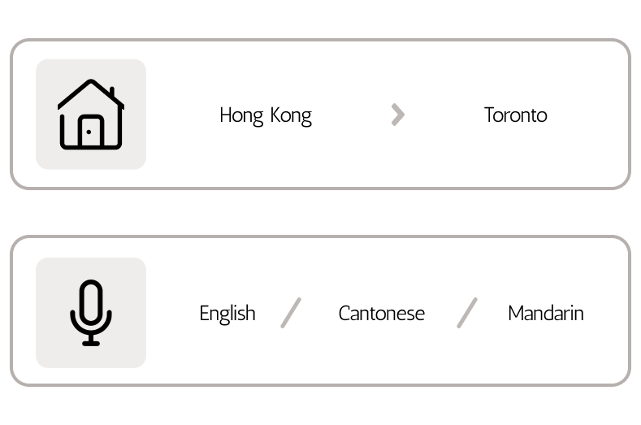
Task: Choose the Cantonese language option
Action: point(381,313)
